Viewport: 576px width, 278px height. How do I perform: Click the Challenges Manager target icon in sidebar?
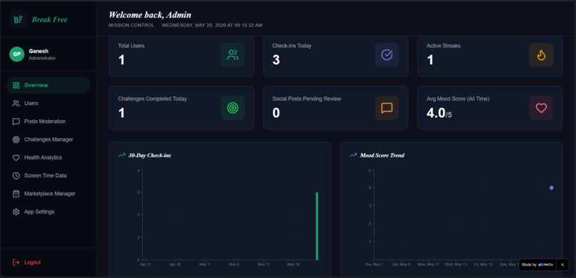point(16,139)
